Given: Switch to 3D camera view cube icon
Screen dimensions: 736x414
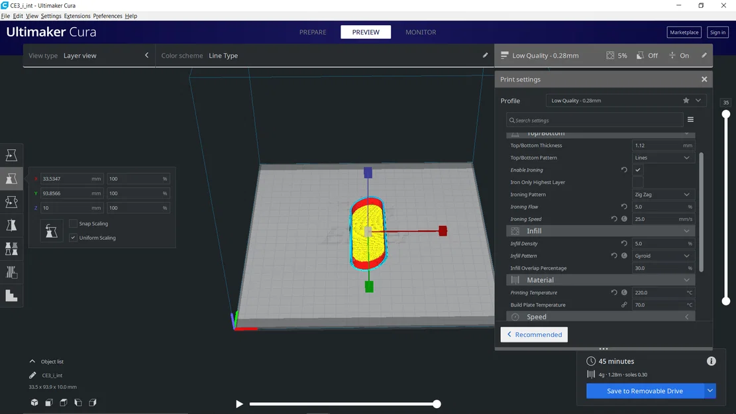Looking at the screenshot, I should pos(34,403).
